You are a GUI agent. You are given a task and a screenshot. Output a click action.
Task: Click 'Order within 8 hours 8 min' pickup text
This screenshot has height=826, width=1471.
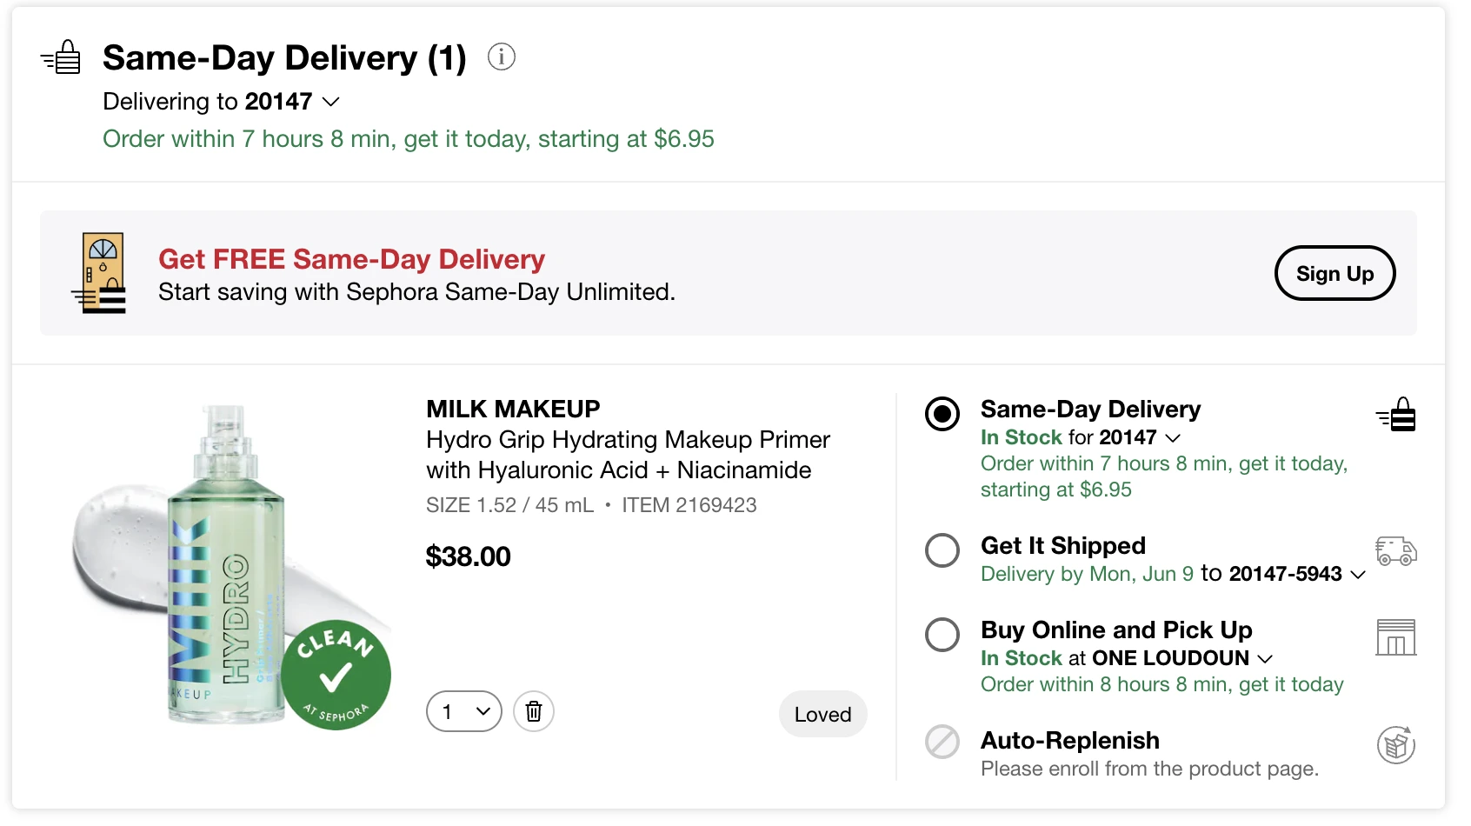(x=1162, y=684)
